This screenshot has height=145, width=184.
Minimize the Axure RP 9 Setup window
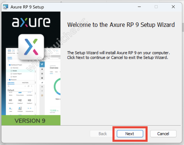click(139, 7)
